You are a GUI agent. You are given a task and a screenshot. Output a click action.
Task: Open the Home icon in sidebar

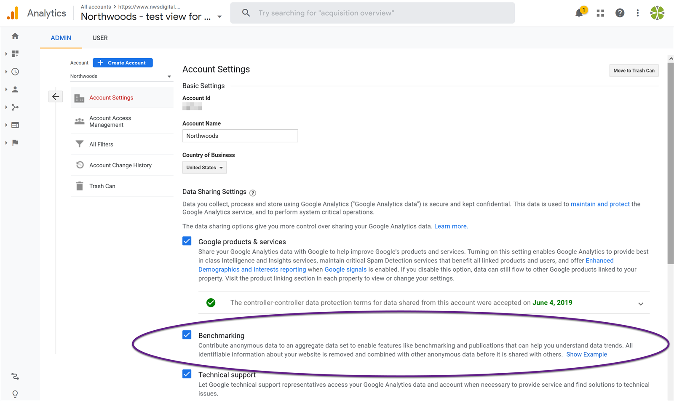(x=15, y=36)
